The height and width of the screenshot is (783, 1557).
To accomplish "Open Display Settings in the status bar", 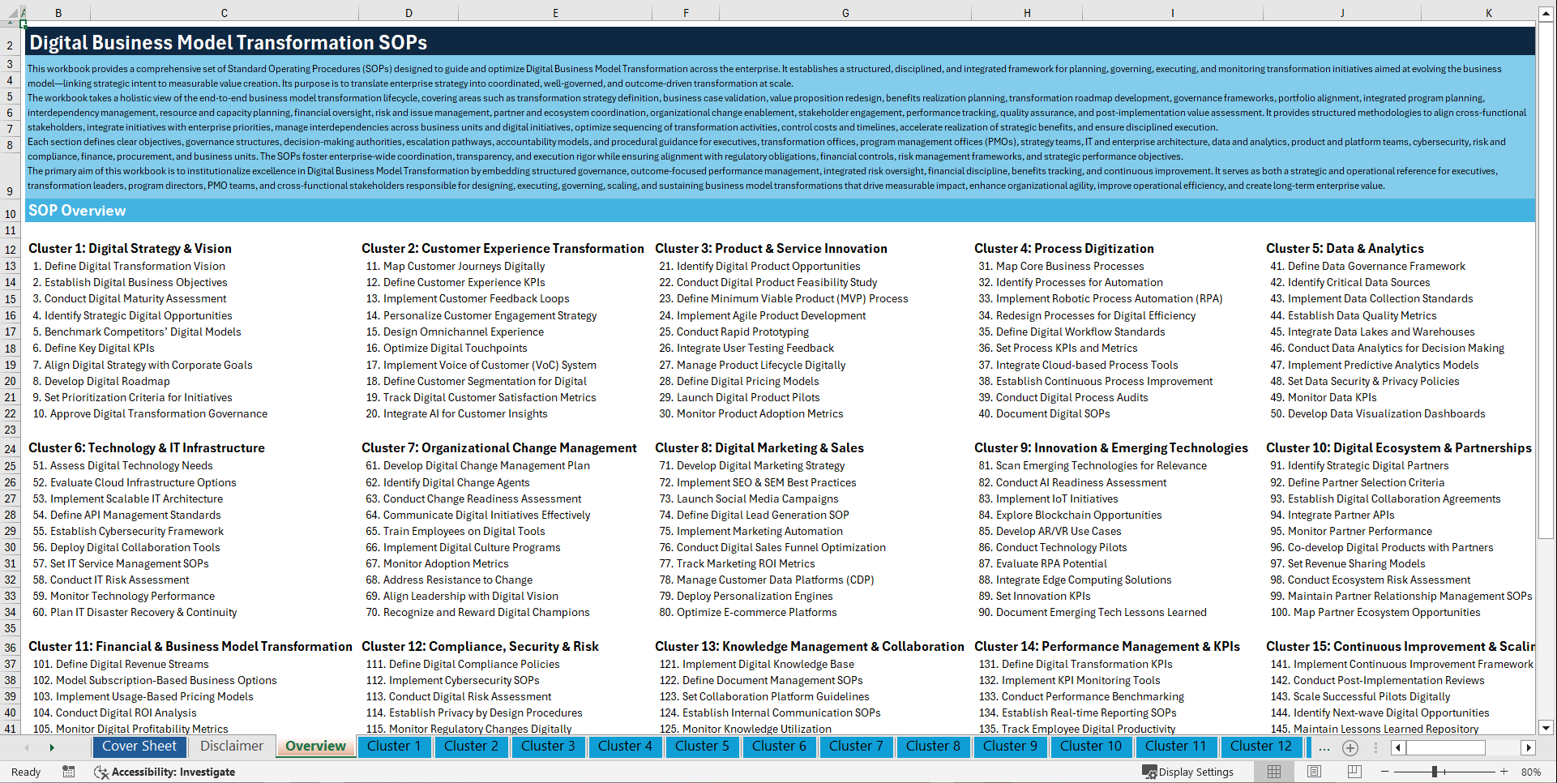I will 1188,772.
